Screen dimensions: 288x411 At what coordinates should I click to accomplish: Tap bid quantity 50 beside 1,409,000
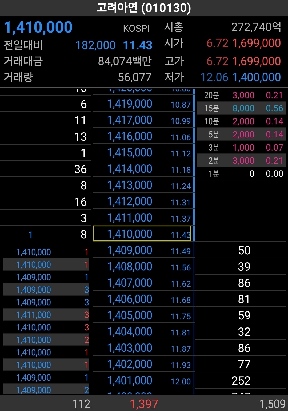(x=244, y=250)
